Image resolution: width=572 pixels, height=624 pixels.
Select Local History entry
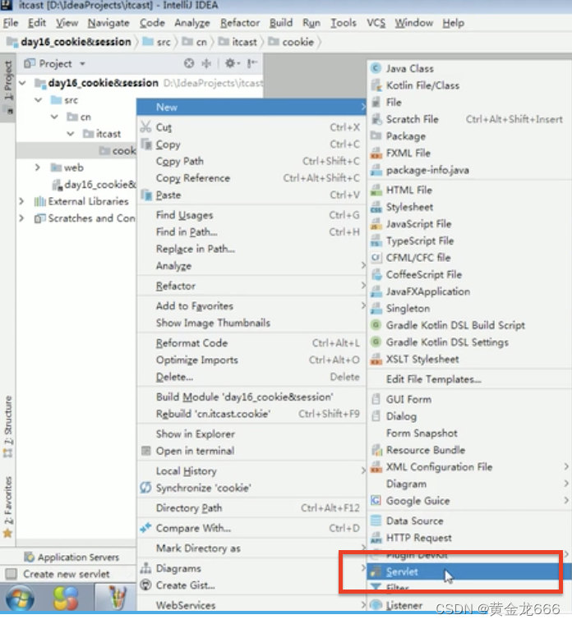(x=251, y=470)
